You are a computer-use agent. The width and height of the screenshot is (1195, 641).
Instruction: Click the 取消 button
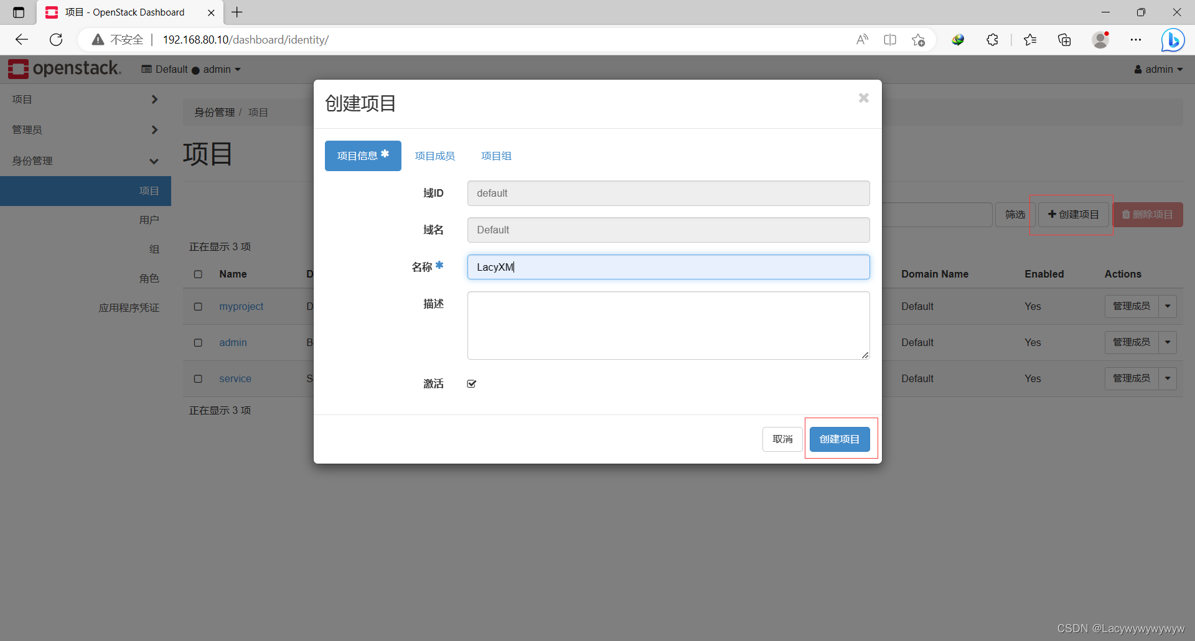[782, 439]
